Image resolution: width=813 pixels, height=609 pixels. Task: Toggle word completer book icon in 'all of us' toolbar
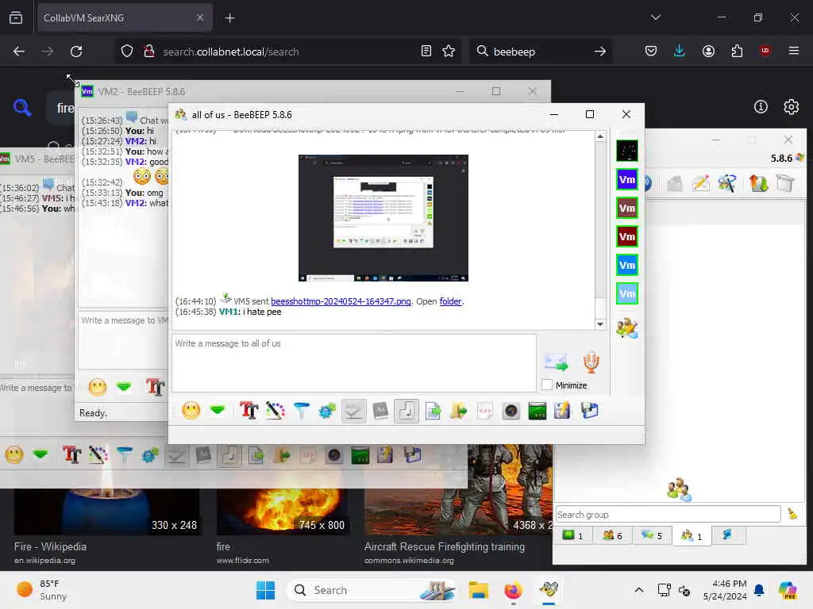380,411
